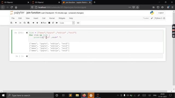Bookmark this page with star icon

[137, 7]
